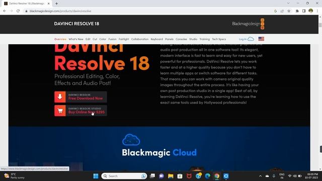Image resolution: width=322 pixels, height=181 pixels.
Task: Select the US flag region selector
Action: [261, 39]
